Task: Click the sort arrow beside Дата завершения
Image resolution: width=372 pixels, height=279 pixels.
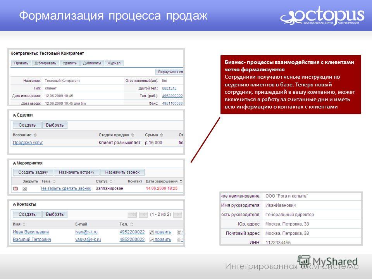Action: pos(181,181)
